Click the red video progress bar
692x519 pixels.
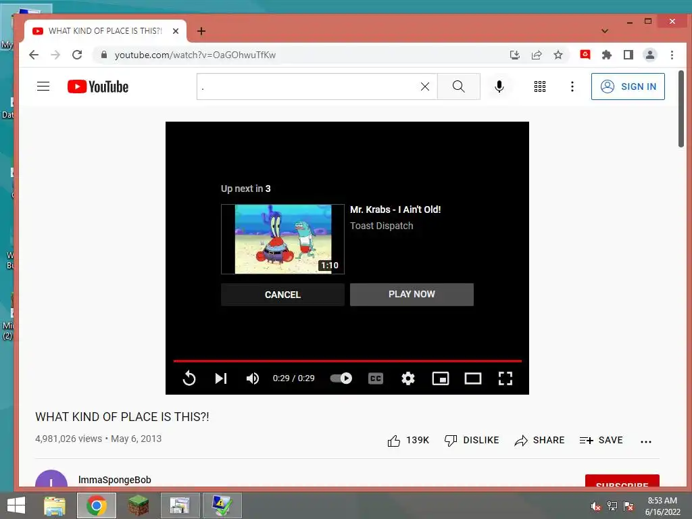click(347, 361)
